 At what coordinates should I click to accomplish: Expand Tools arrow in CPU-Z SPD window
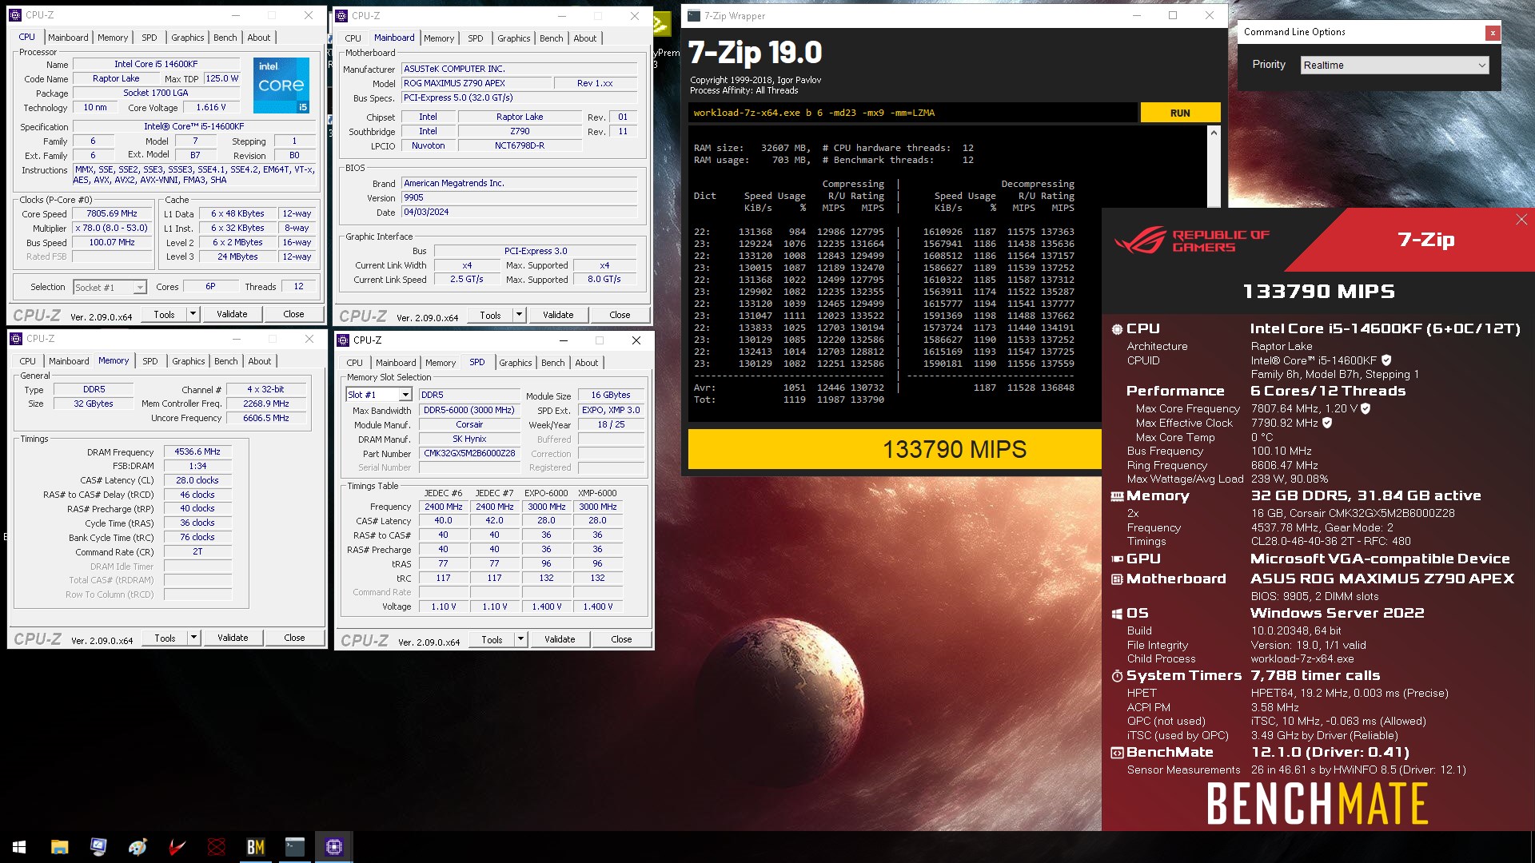pos(520,639)
